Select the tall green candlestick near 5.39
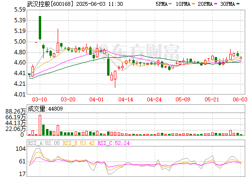This screenshot has width=252, height=177. [x=40, y=28]
